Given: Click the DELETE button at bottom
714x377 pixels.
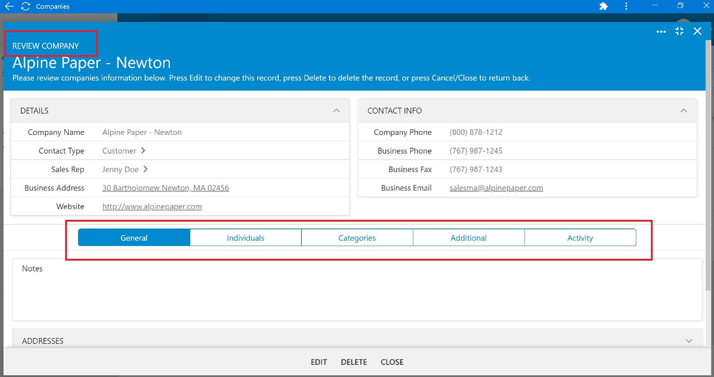Looking at the screenshot, I should tap(354, 362).
